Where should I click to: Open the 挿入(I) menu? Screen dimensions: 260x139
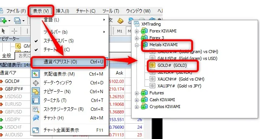pyautogui.click(x=62, y=11)
